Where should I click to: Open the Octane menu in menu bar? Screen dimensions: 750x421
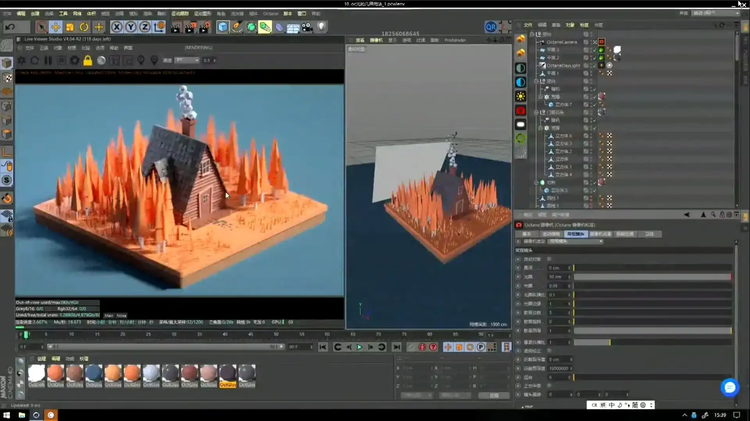pos(270,14)
